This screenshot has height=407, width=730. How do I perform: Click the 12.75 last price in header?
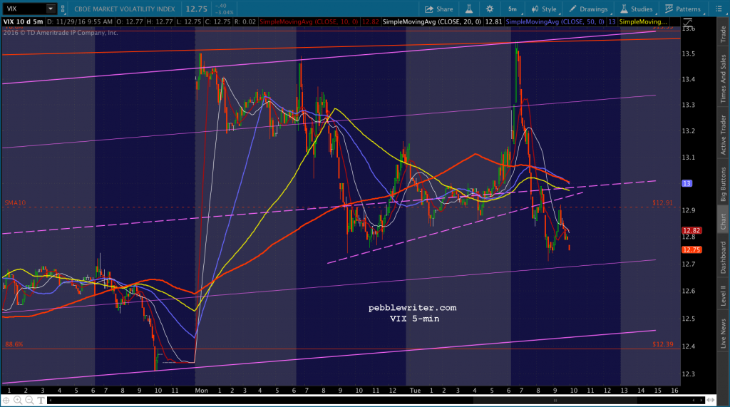197,9
